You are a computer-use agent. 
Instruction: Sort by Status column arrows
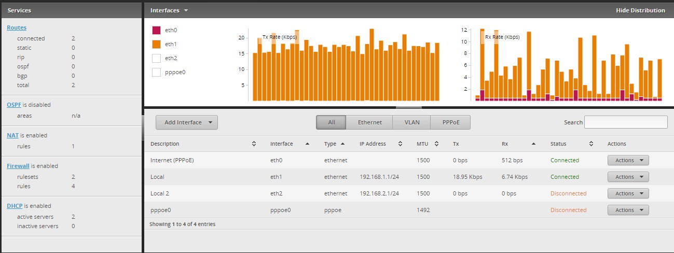tap(591, 144)
